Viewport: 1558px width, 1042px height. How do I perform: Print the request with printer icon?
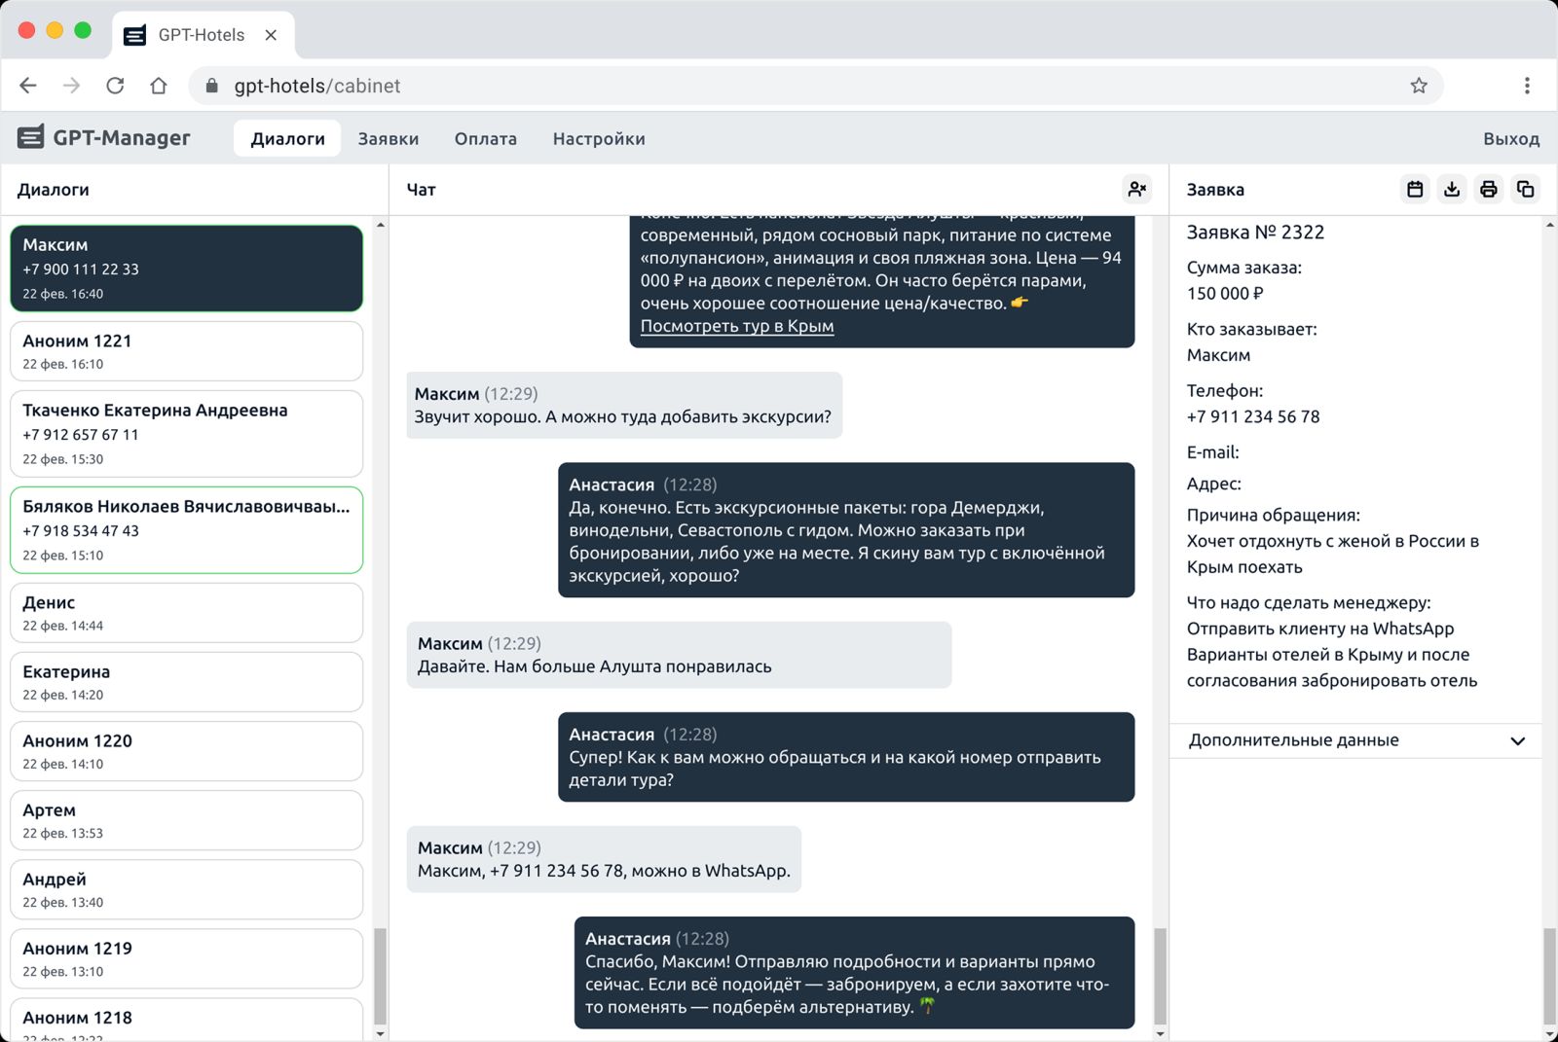pyautogui.click(x=1488, y=189)
